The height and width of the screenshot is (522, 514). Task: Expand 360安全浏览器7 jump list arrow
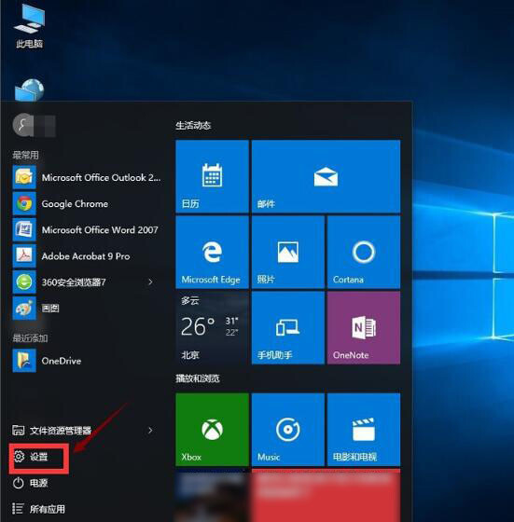(x=150, y=282)
